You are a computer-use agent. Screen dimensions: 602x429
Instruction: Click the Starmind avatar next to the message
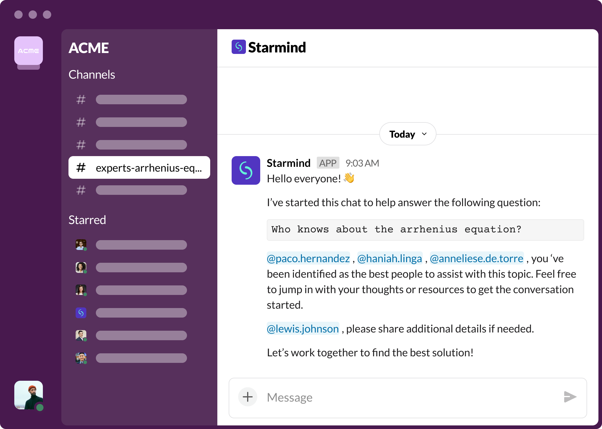coord(245,170)
